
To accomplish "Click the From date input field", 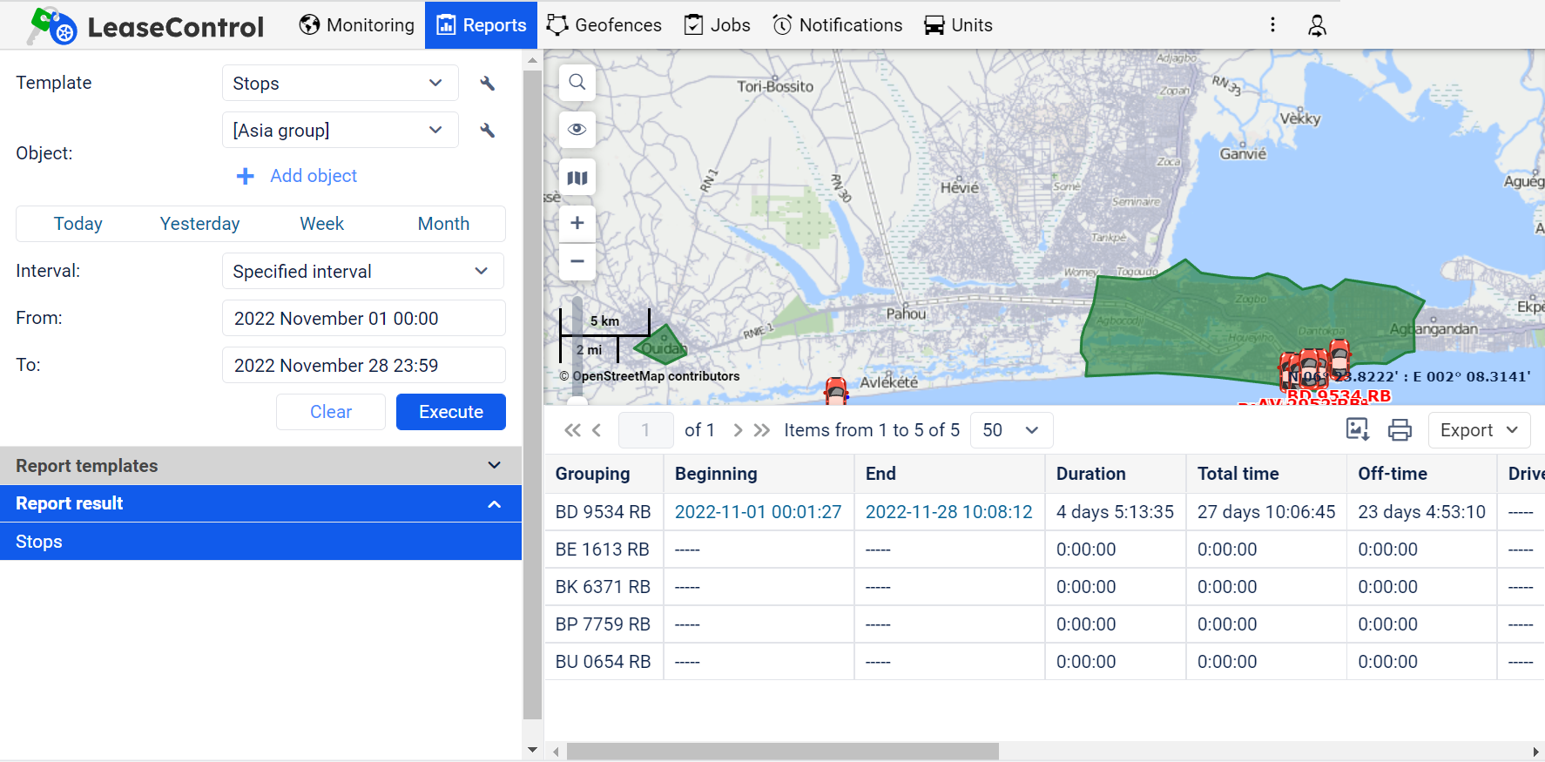I will [x=363, y=319].
